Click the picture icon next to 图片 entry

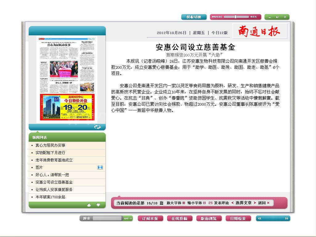coord(100,167)
